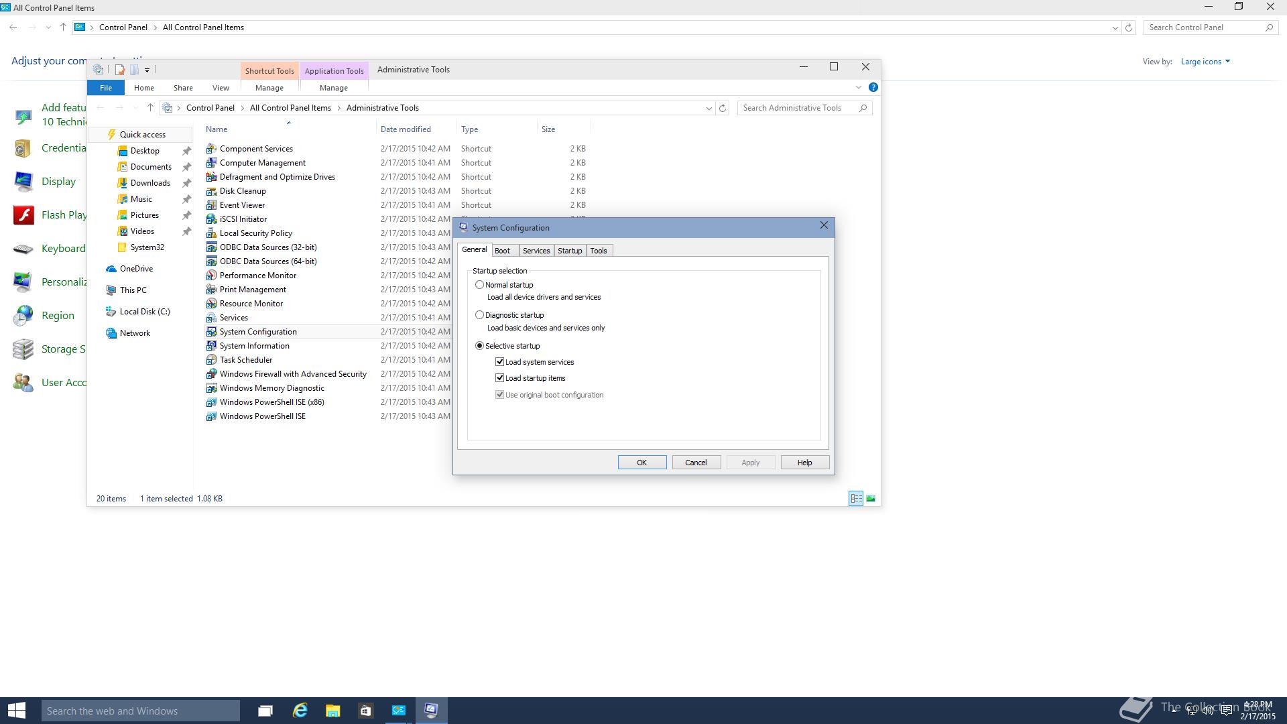The image size is (1287, 724).
Task: Open the Computer Management shortcut icon
Action: [x=211, y=163]
